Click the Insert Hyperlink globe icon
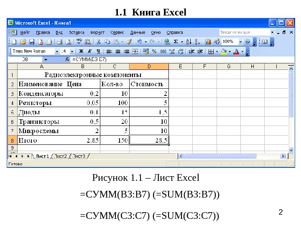 [x=167, y=42]
